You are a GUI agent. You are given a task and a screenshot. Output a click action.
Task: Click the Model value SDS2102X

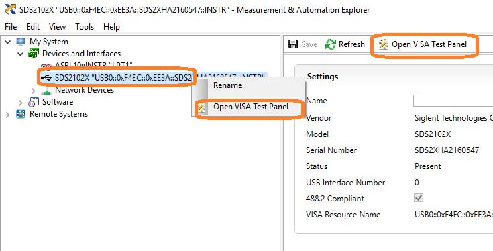point(433,134)
